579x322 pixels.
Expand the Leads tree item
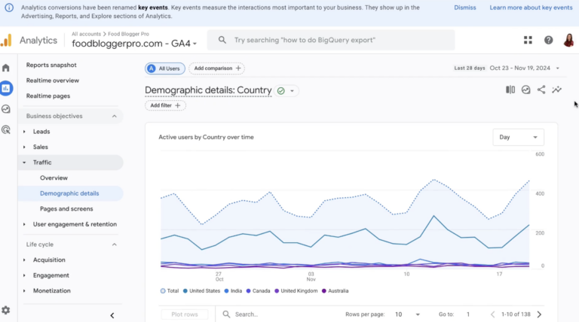(24, 132)
